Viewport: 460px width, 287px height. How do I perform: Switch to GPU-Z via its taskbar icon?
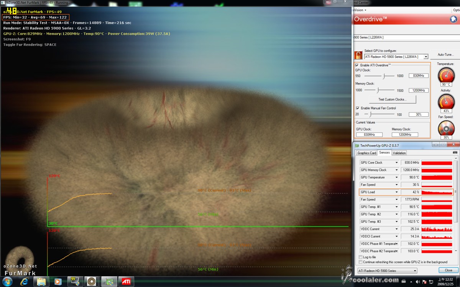point(109,282)
